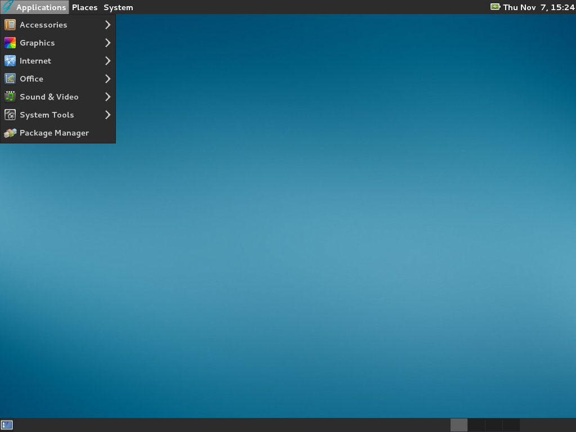Click the Graphics rainbow icon
Viewport: 576px width, 432px height.
tap(10, 43)
